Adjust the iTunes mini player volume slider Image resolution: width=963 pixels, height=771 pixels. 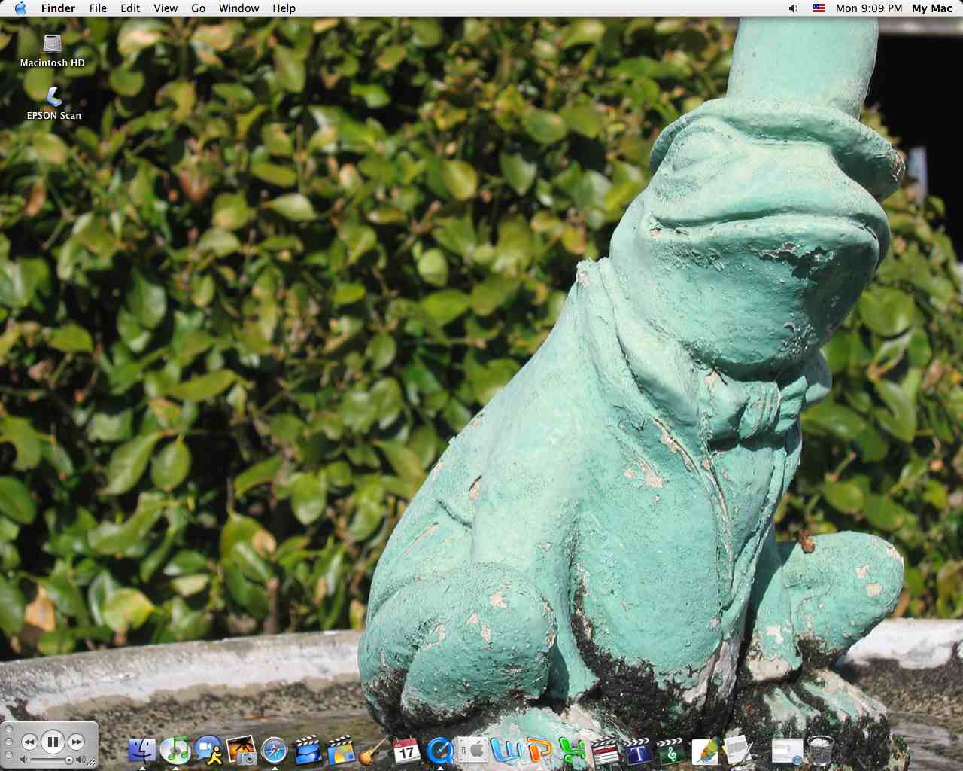pyautogui.click(x=52, y=760)
